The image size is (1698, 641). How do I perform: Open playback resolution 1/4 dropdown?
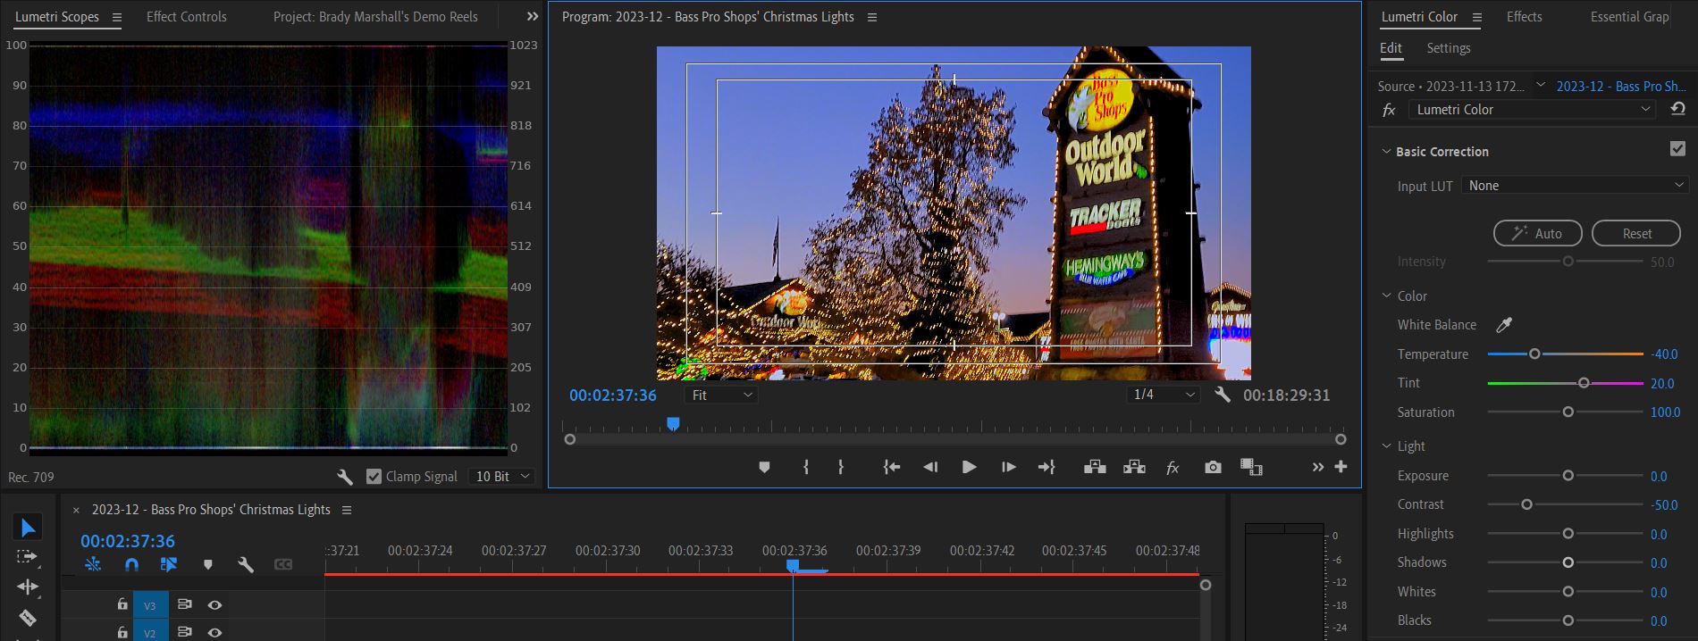tap(1164, 395)
